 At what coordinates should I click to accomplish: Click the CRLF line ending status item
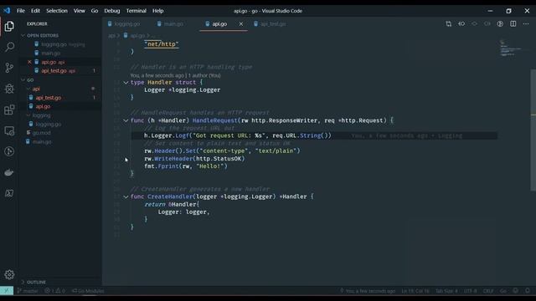pyautogui.click(x=488, y=291)
